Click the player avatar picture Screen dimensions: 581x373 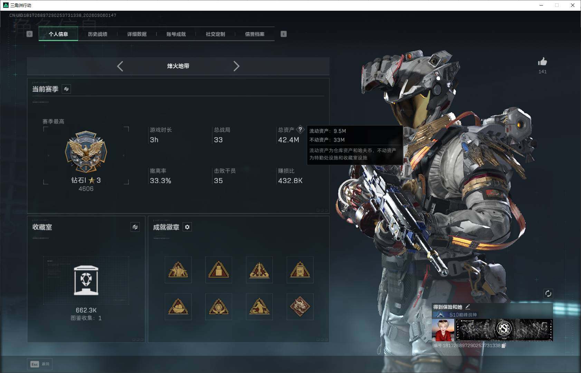tap(443, 330)
